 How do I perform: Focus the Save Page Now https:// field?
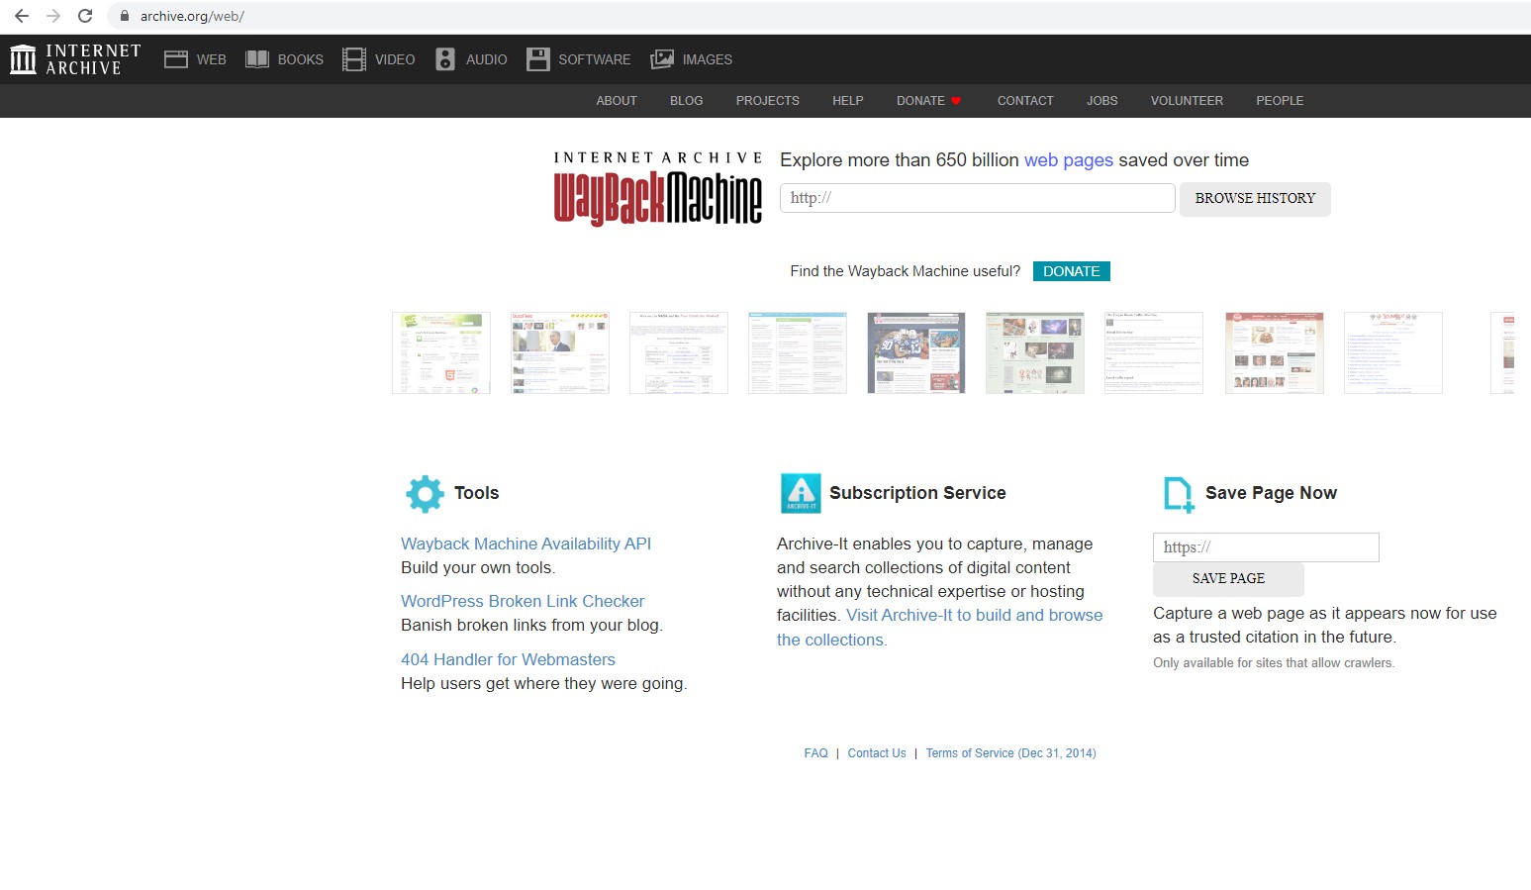click(1266, 547)
